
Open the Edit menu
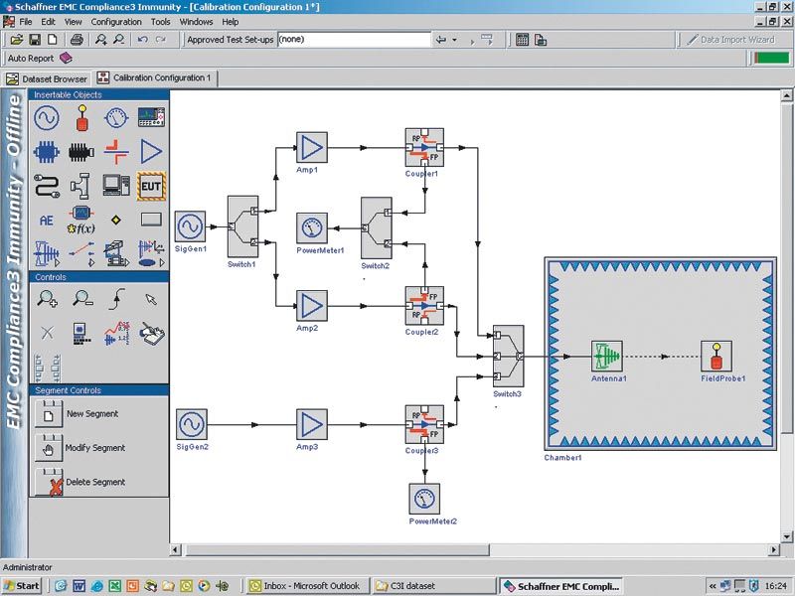click(x=48, y=22)
